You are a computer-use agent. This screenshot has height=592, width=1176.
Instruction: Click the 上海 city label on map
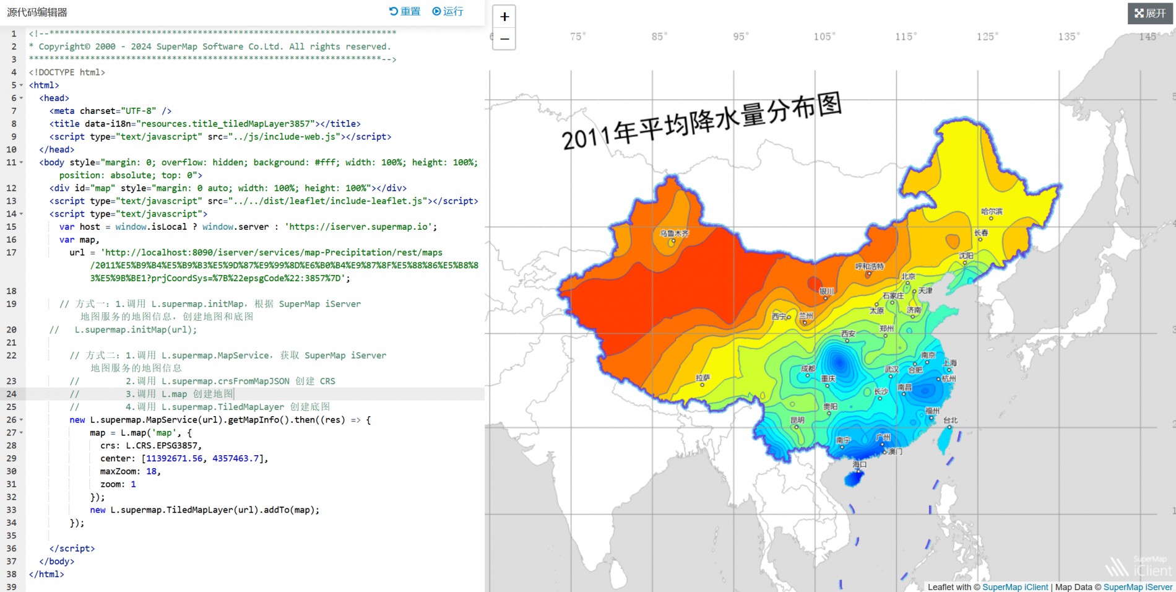tap(949, 363)
